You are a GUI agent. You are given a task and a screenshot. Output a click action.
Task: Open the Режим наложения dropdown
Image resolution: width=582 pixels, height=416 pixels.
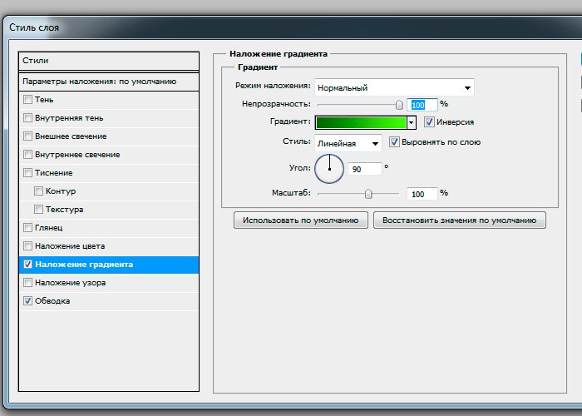point(393,87)
